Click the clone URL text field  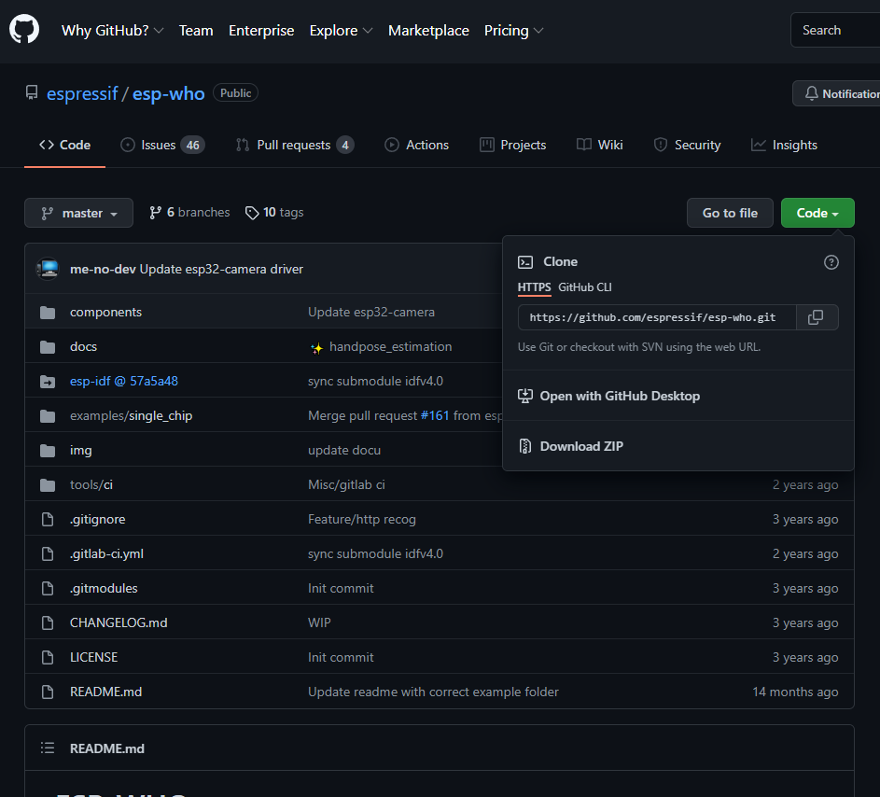tap(657, 317)
